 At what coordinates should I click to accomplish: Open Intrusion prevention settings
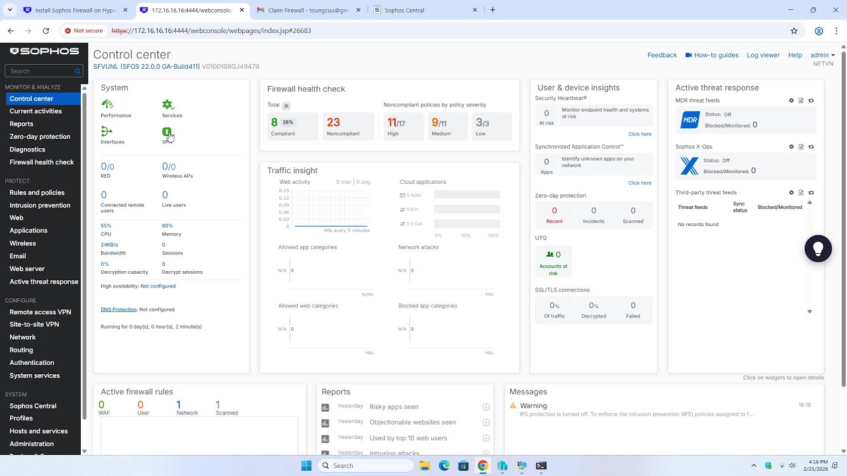(40, 205)
